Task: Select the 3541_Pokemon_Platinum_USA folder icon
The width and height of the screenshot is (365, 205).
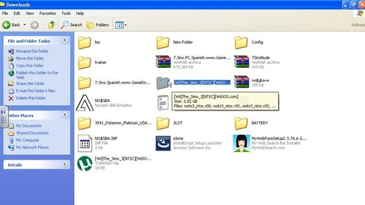Action: [84, 123]
